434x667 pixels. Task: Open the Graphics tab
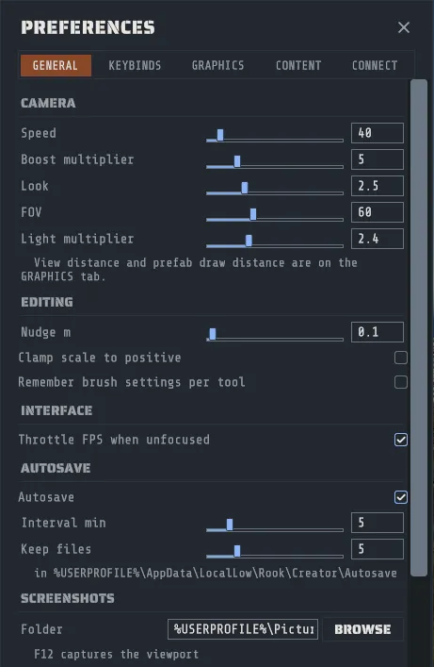pyautogui.click(x=217, y=65)
